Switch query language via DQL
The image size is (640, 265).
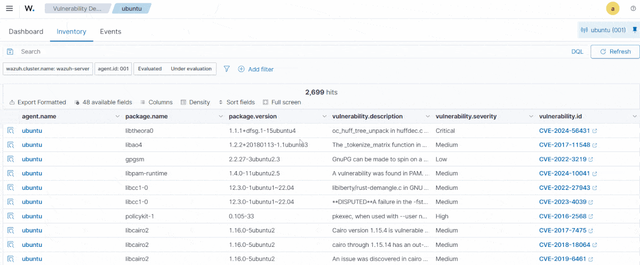click(x=577, y=52)
